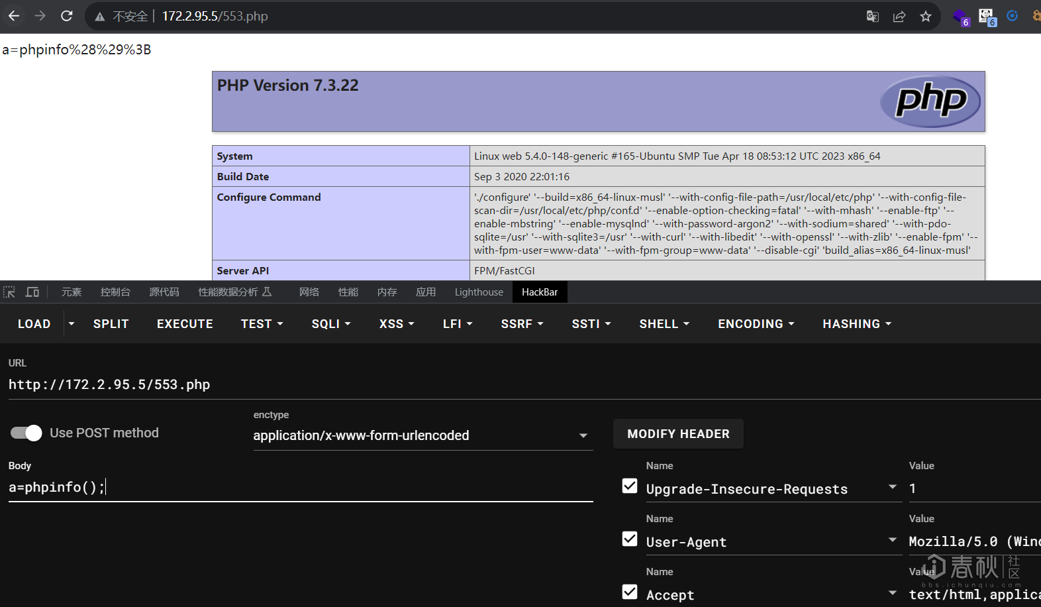Switch to the 网络 DevTools tab
This screenshot has width=1041, height=607.
click(x=309, y=292)
